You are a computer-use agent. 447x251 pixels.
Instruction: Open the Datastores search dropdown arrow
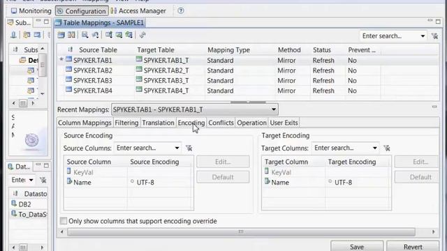(x=31, y=180)
